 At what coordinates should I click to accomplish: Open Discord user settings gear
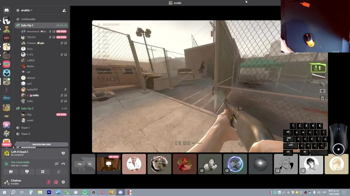click(x=63, y=182)
